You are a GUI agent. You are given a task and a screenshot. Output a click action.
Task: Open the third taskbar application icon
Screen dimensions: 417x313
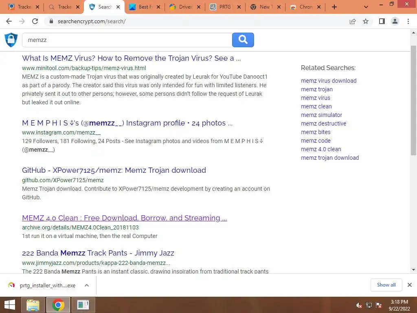pyautogui.click(x=83, y=305)
